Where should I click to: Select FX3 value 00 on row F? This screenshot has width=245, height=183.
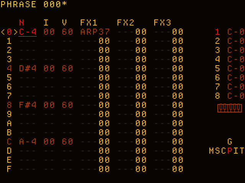click(x=178, y=169)
